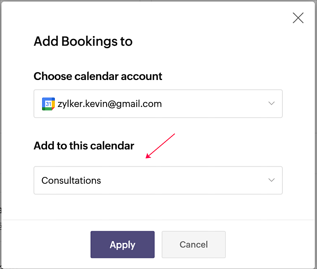
Task: Expand the calendar account chevron arrow
Action: coord(271,103)
